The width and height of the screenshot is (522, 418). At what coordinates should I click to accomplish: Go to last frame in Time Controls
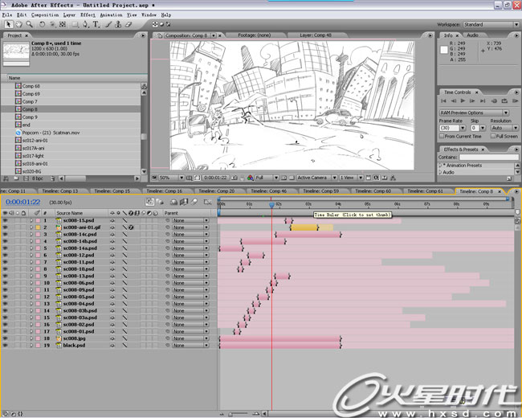[x=483, y=100]
